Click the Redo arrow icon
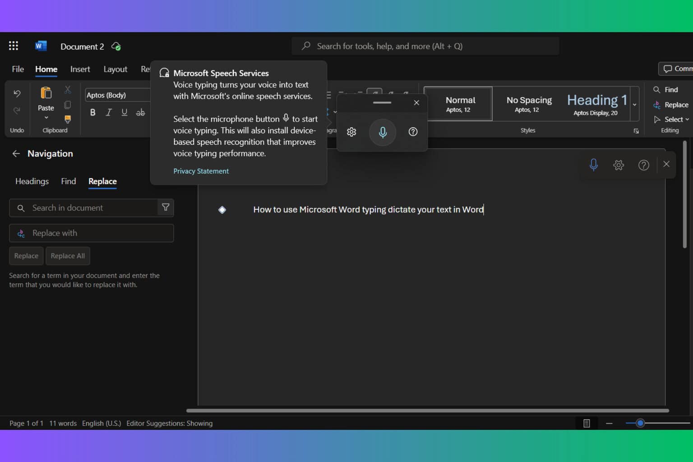The image size is (693, 462). pos(17,111)
